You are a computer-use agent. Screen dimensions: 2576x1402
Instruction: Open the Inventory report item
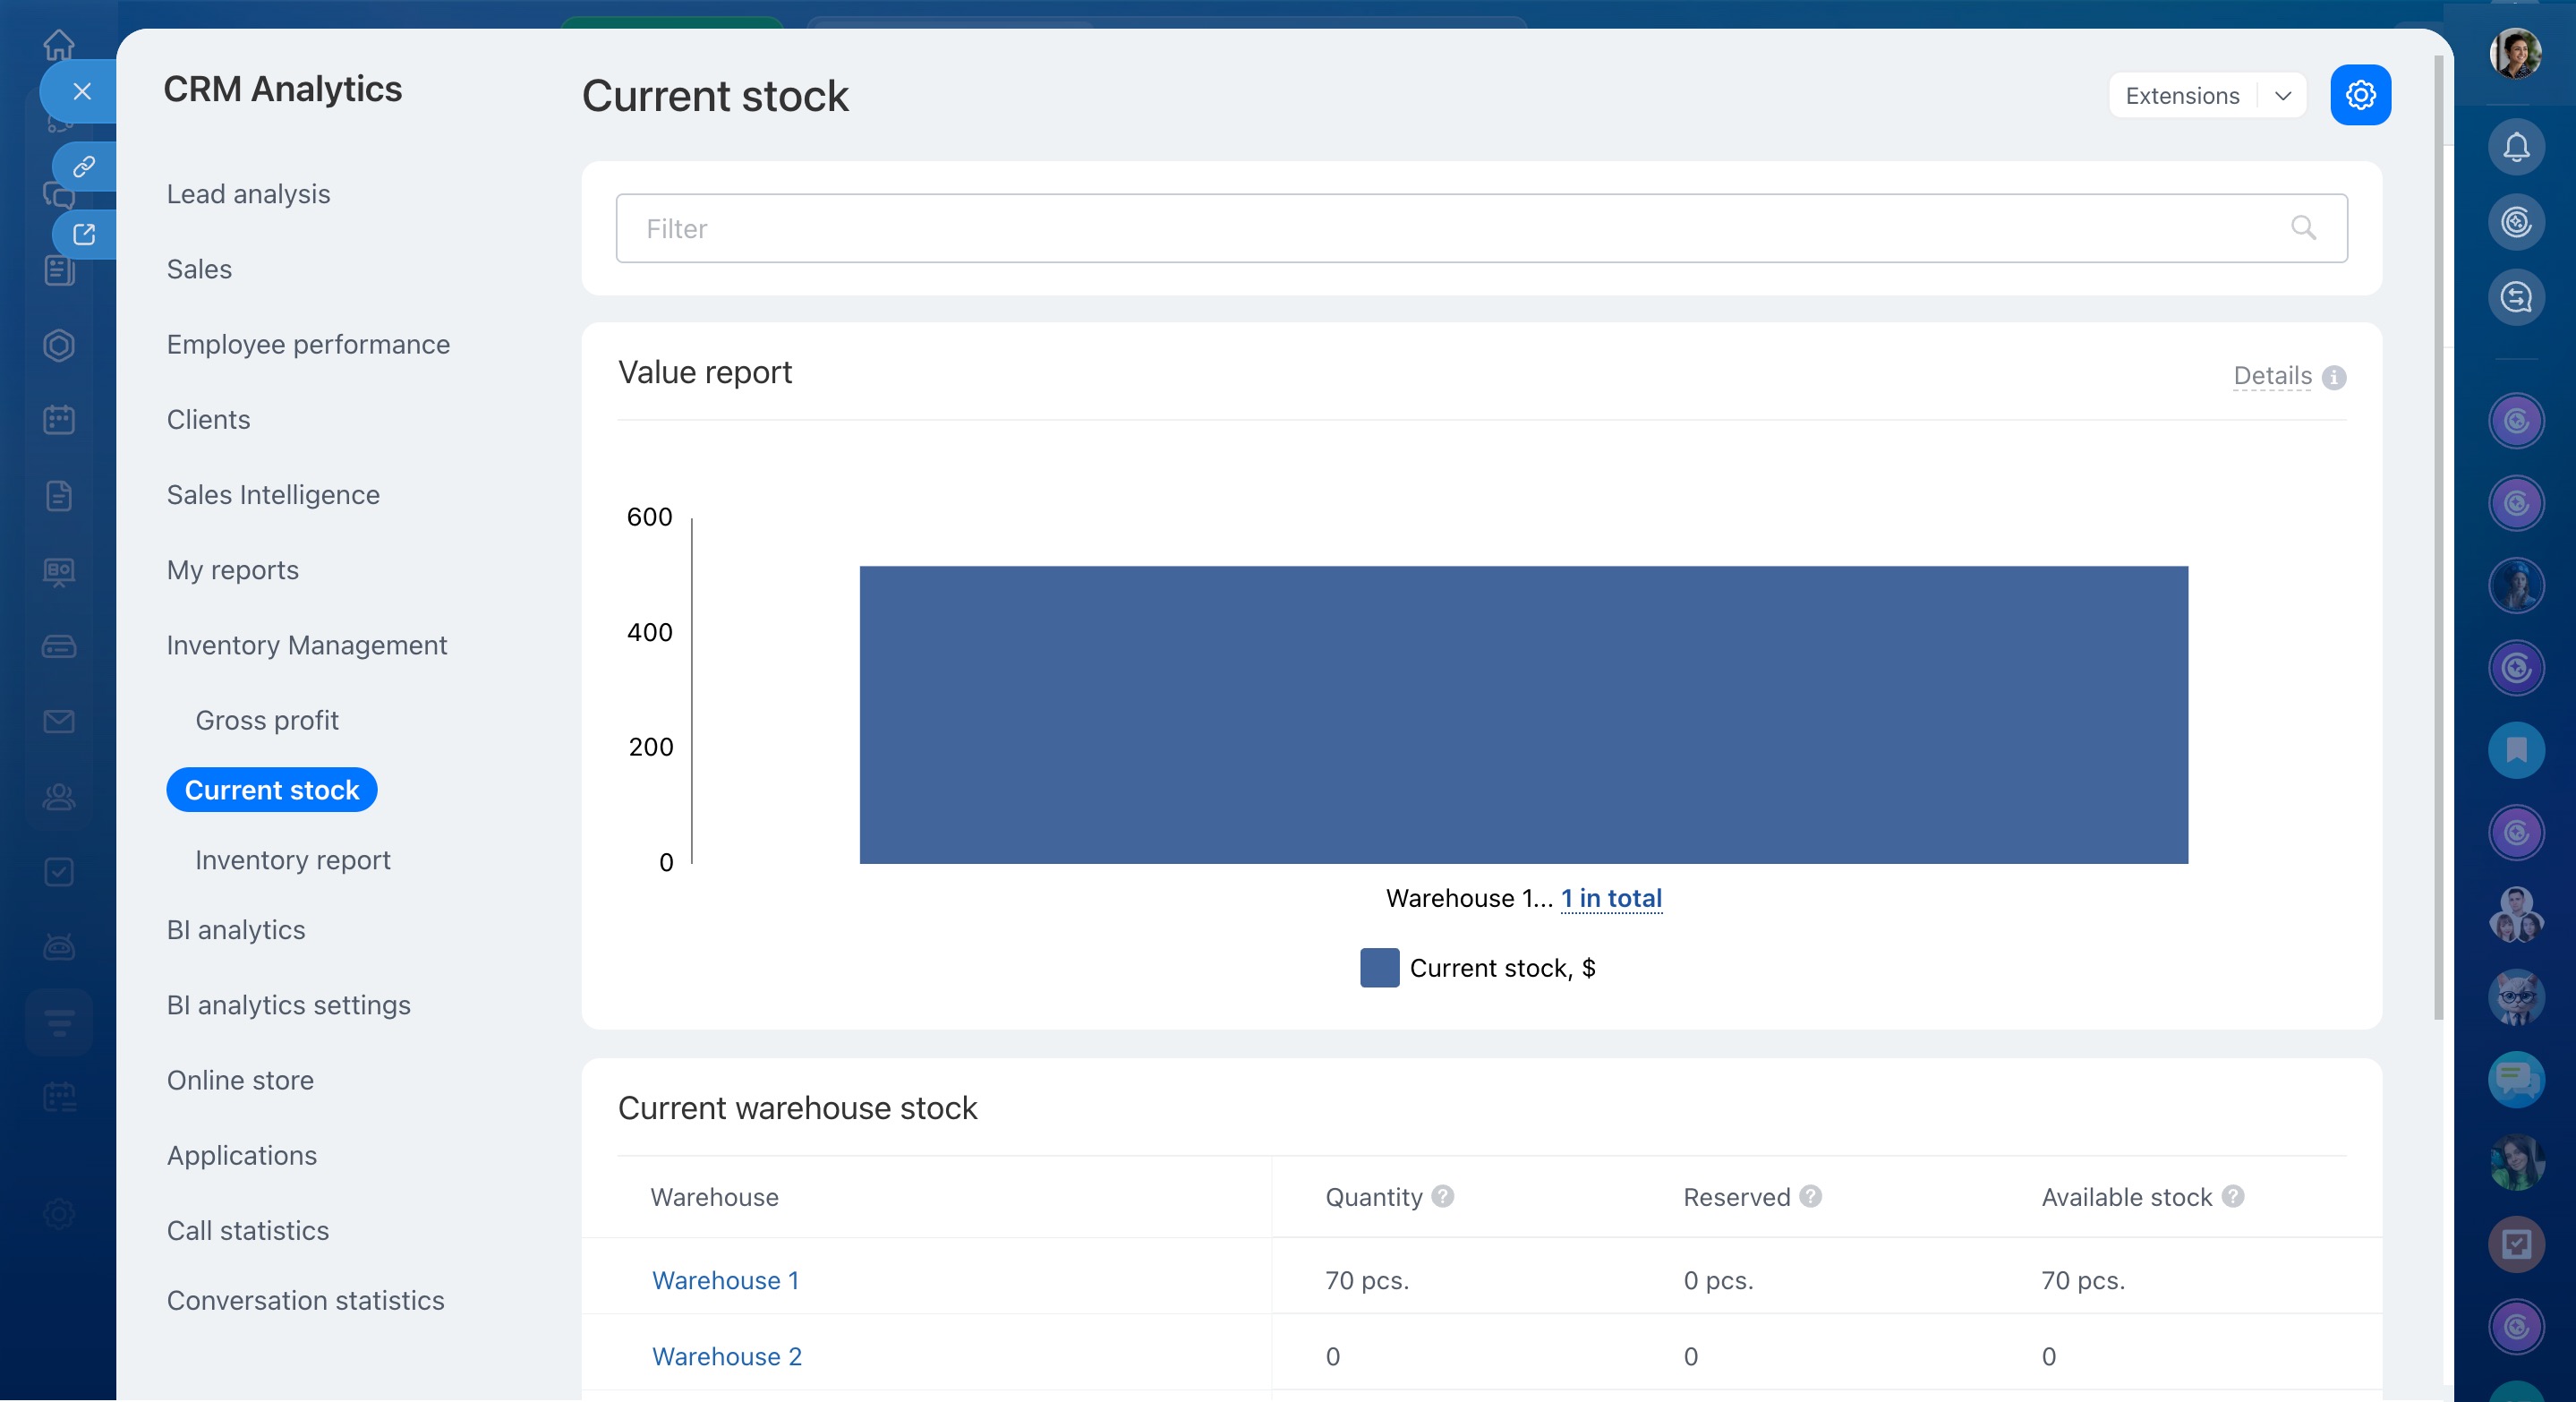coord(292,860)
